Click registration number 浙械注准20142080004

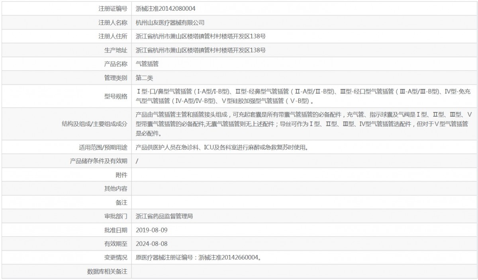point(165,8)
